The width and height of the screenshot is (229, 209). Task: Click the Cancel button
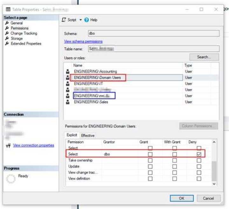pos(208,198)
